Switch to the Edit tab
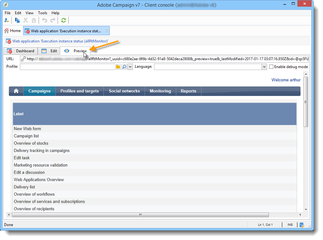This screenshot has height=240, width=323. click(x=49, y=51)
